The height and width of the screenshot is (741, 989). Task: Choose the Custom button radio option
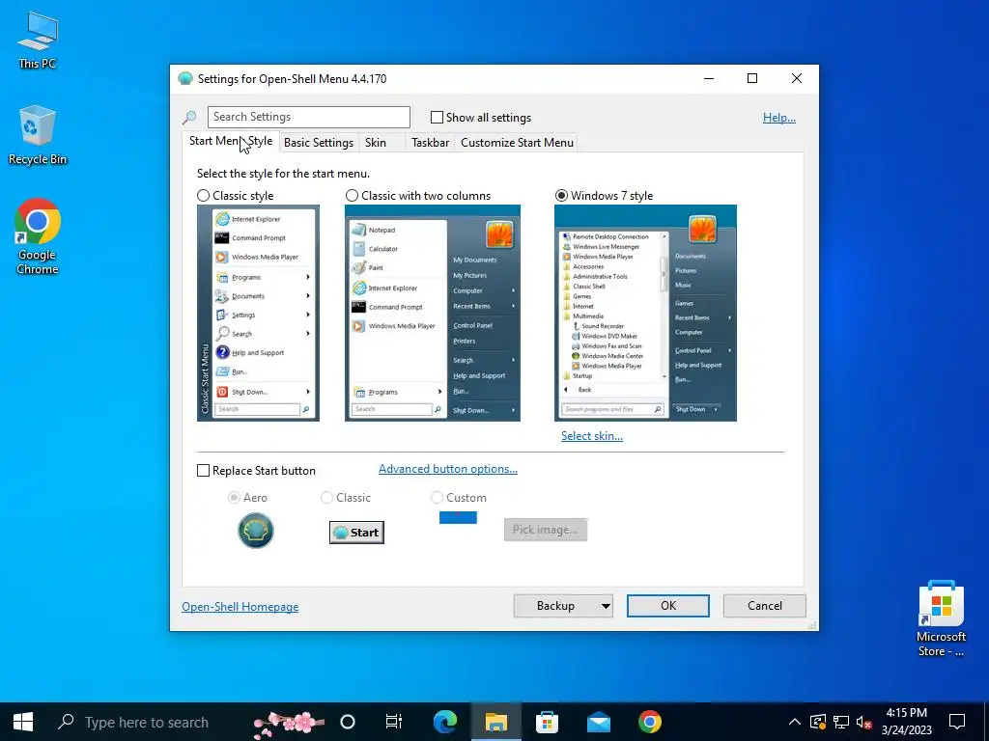pos(437,498)
